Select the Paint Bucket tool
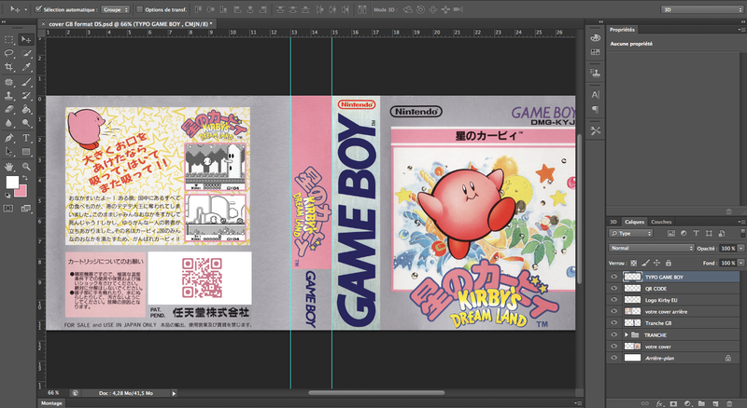 (26, 109)
